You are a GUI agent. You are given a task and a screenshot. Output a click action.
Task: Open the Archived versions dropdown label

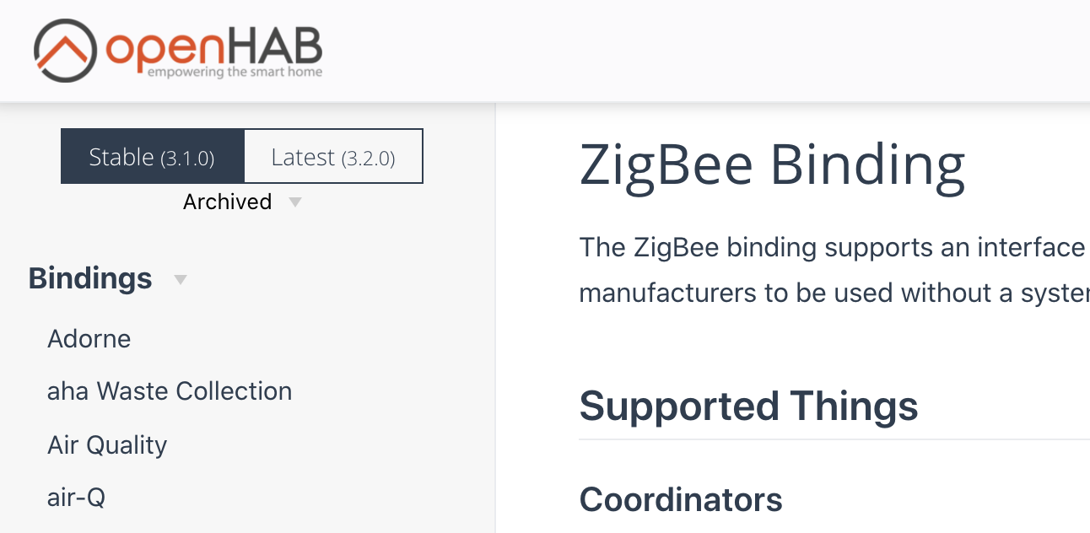point(227,202)
